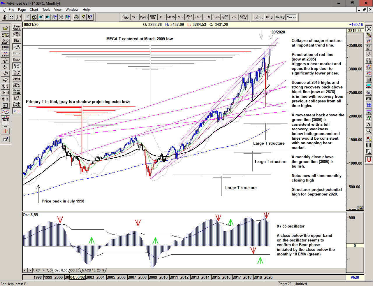This screenshot has width=373, height=286.
Task: Switch to the RSI 14, 7, 3 tab
Action: pos(43,271)
